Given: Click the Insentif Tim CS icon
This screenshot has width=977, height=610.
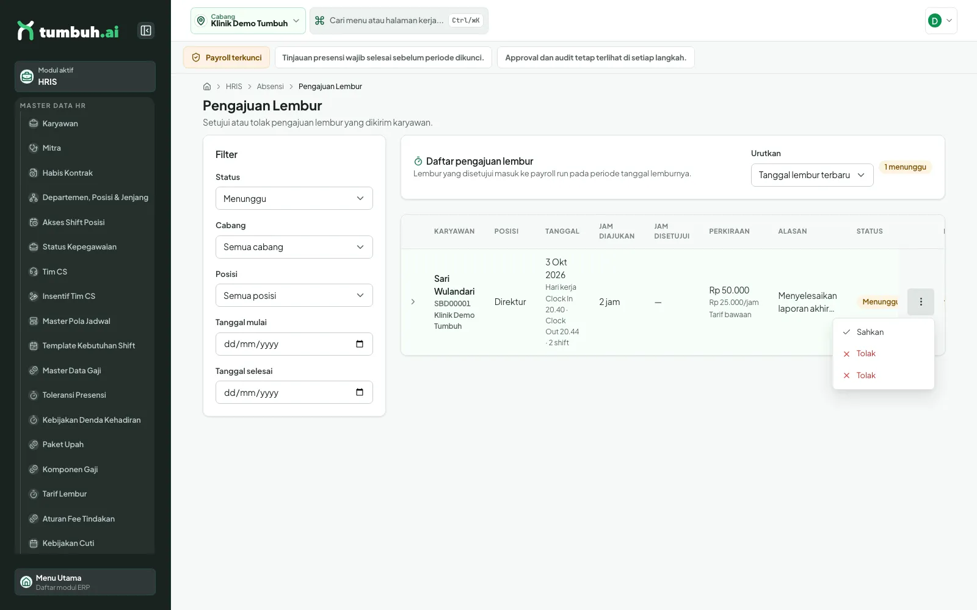Looking at the screenshot, I should click(x=34, y=296).
